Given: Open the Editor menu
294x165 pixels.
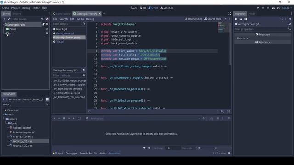Looking at the screenshot, I should pyautogui.click(x=36, y=8).
